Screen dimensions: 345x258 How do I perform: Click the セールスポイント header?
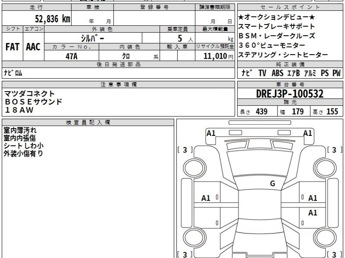(x=290, y=7)
